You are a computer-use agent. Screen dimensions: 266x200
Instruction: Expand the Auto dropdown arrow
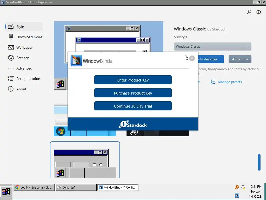click(247, 59)
